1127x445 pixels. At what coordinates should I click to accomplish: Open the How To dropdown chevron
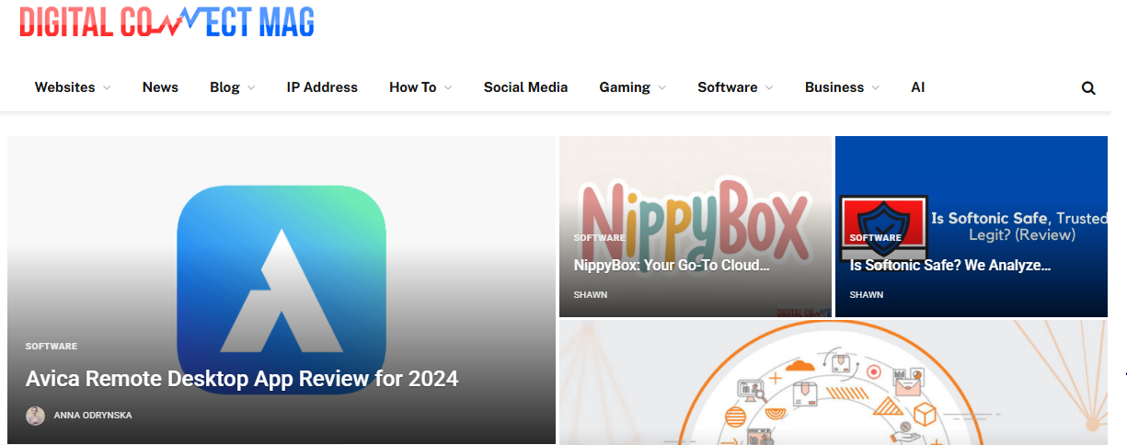pos(448,88)
